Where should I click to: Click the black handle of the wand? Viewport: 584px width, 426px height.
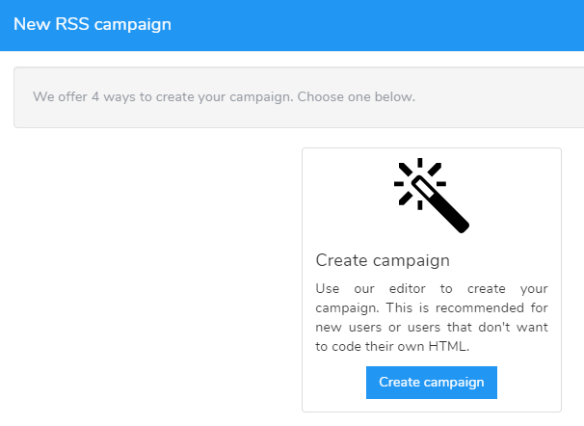[x=448, y=211]
